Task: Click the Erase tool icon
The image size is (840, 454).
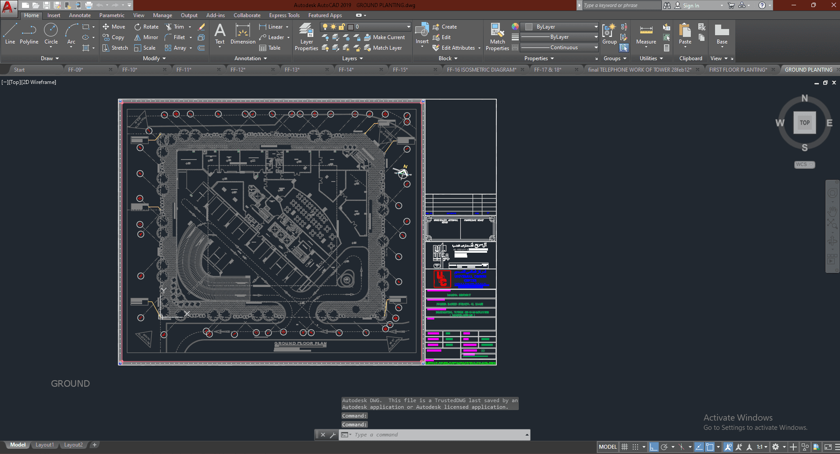Action: pos(202,27)
